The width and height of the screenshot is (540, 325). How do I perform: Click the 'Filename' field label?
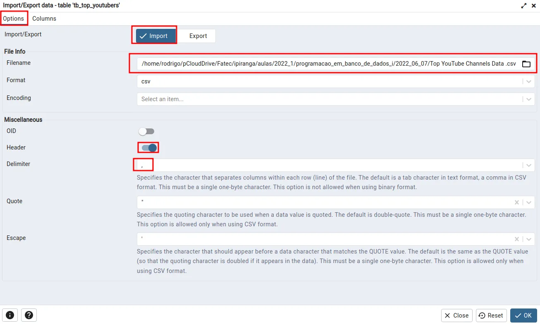point(19,63)
